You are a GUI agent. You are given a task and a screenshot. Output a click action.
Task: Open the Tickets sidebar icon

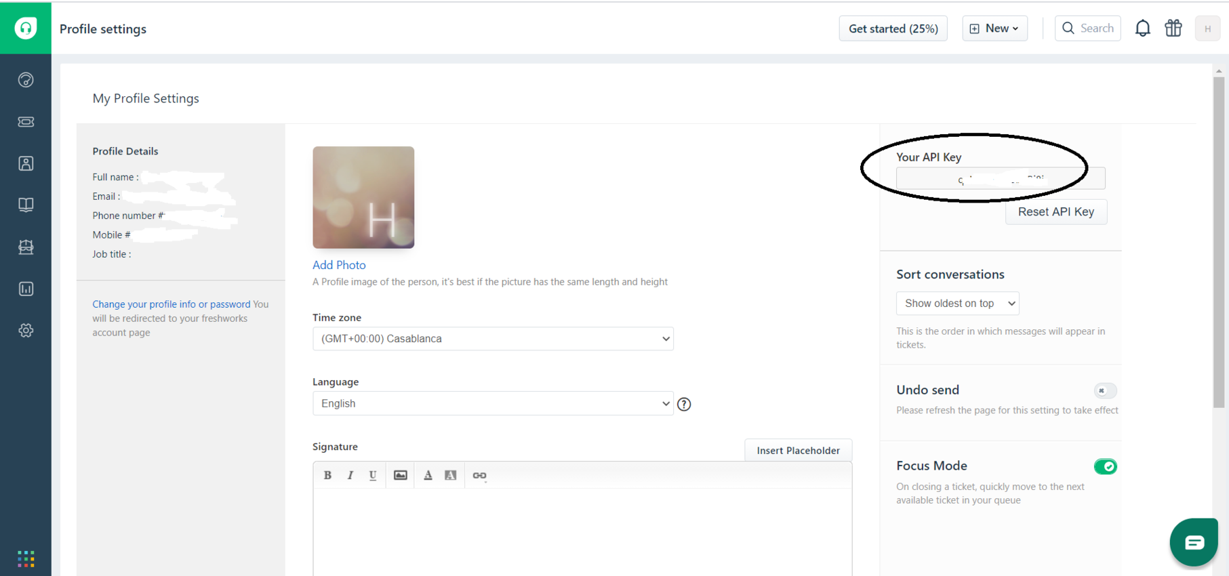pos(26,122)
